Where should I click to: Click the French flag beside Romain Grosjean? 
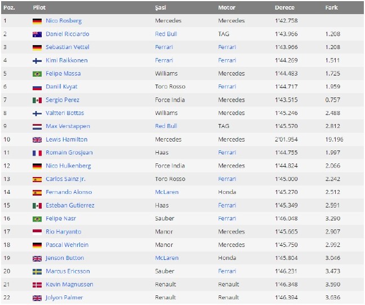coord(37,153)
